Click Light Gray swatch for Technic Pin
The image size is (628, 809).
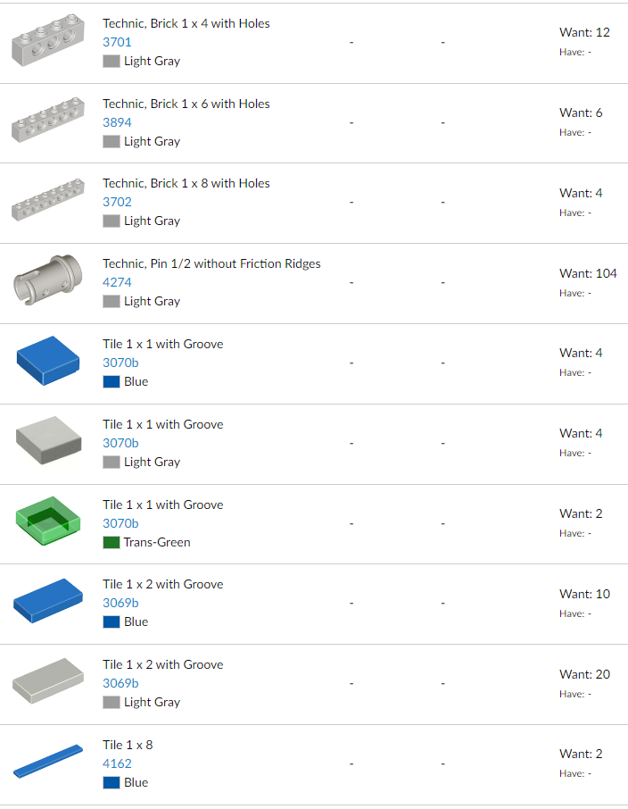click(x=112, y=302)
